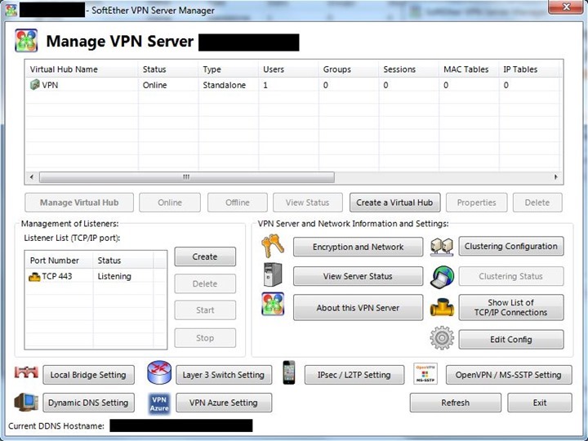Show List of TCP/IP Connections
588x441 pixels.
(511, 308)
